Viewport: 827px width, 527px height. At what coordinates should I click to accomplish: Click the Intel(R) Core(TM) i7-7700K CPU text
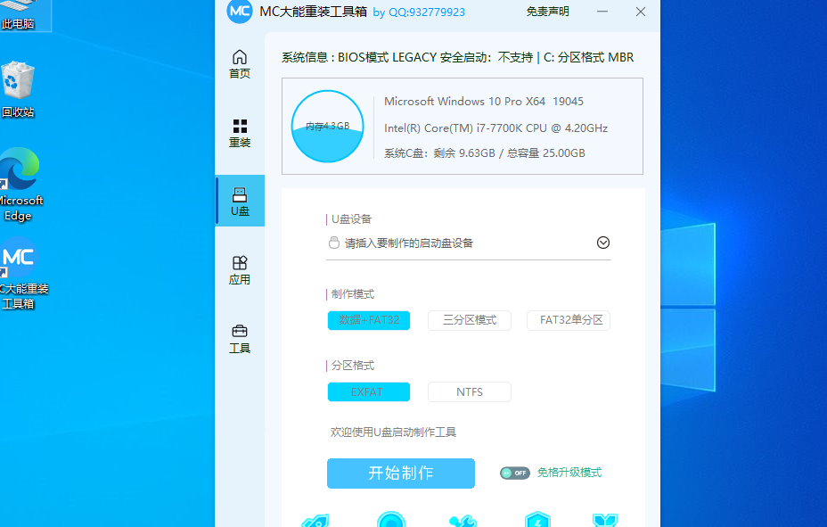(495, 128)
